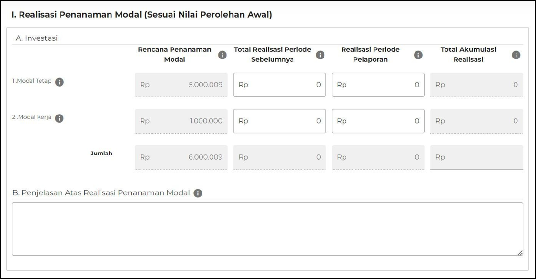Click Modal Tetap Total Akumulasi Realisasi field
This screenshot has width=536, height=279.
476,84
